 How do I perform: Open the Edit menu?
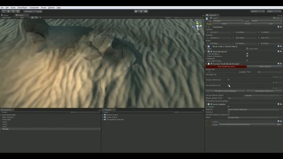click(7, 8)
